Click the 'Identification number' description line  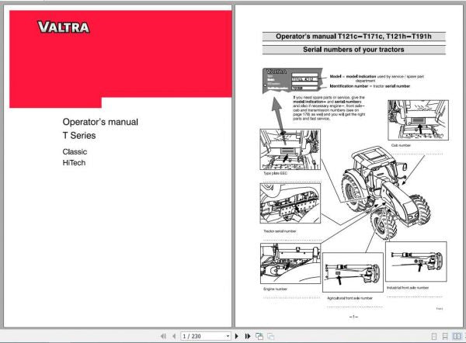point(370,86)
